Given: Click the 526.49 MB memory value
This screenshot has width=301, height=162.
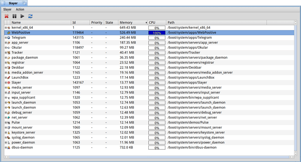Looking at the screenshot, I should click(128, 33).
